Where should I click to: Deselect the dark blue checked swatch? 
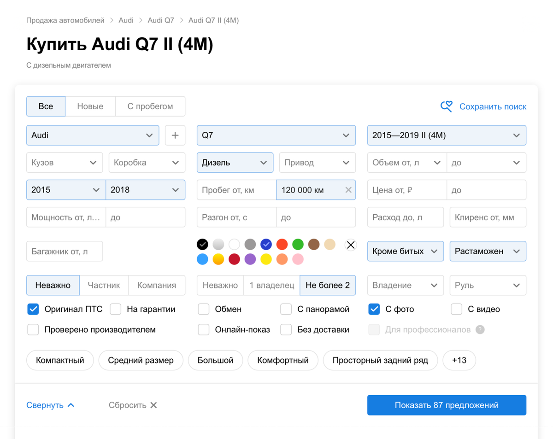click(x=266, y=245)
